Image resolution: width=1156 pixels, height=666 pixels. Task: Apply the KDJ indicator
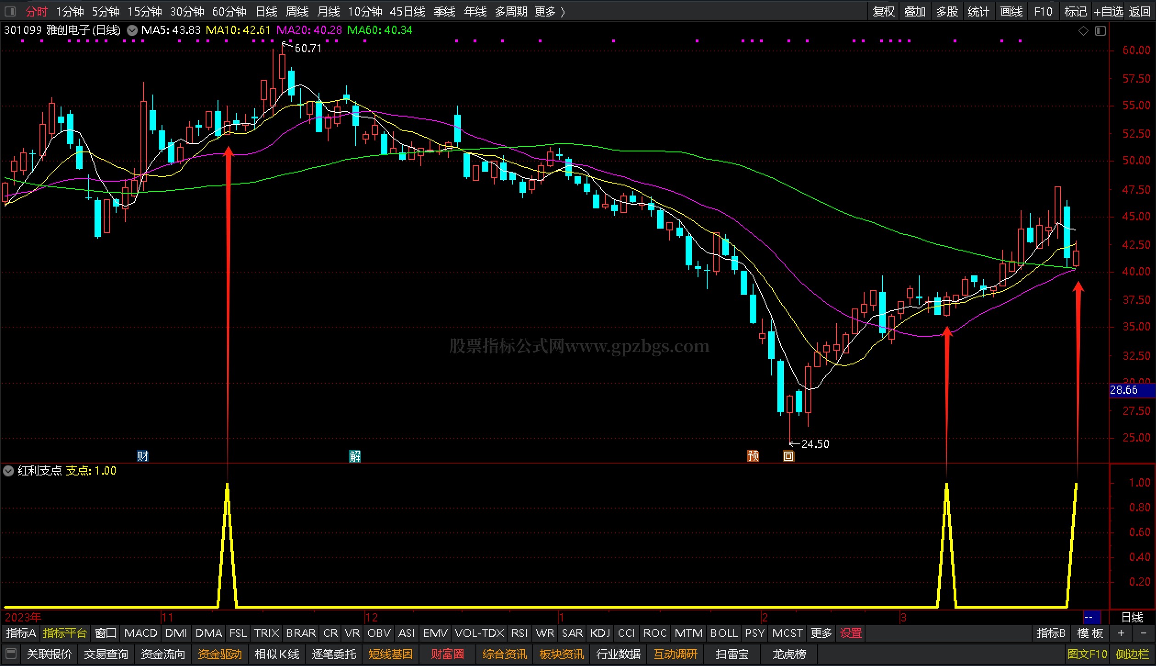click(600, 633)
